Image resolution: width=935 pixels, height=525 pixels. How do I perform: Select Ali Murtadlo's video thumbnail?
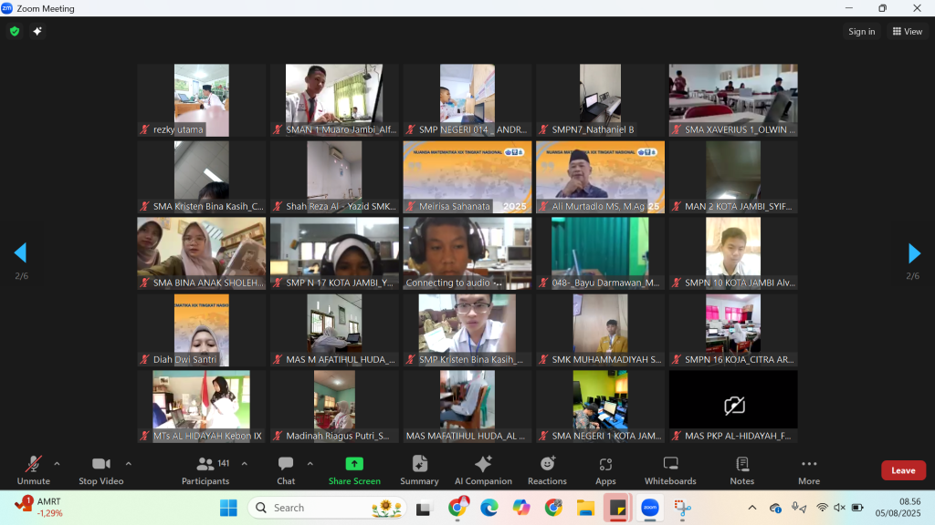[x=600, y=177]
